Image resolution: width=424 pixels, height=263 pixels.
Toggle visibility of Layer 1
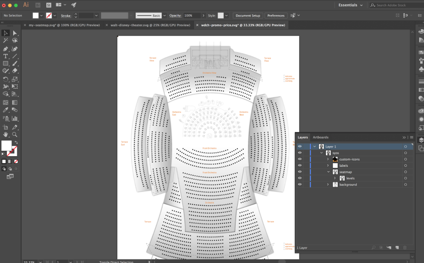[x=300, y=146]
